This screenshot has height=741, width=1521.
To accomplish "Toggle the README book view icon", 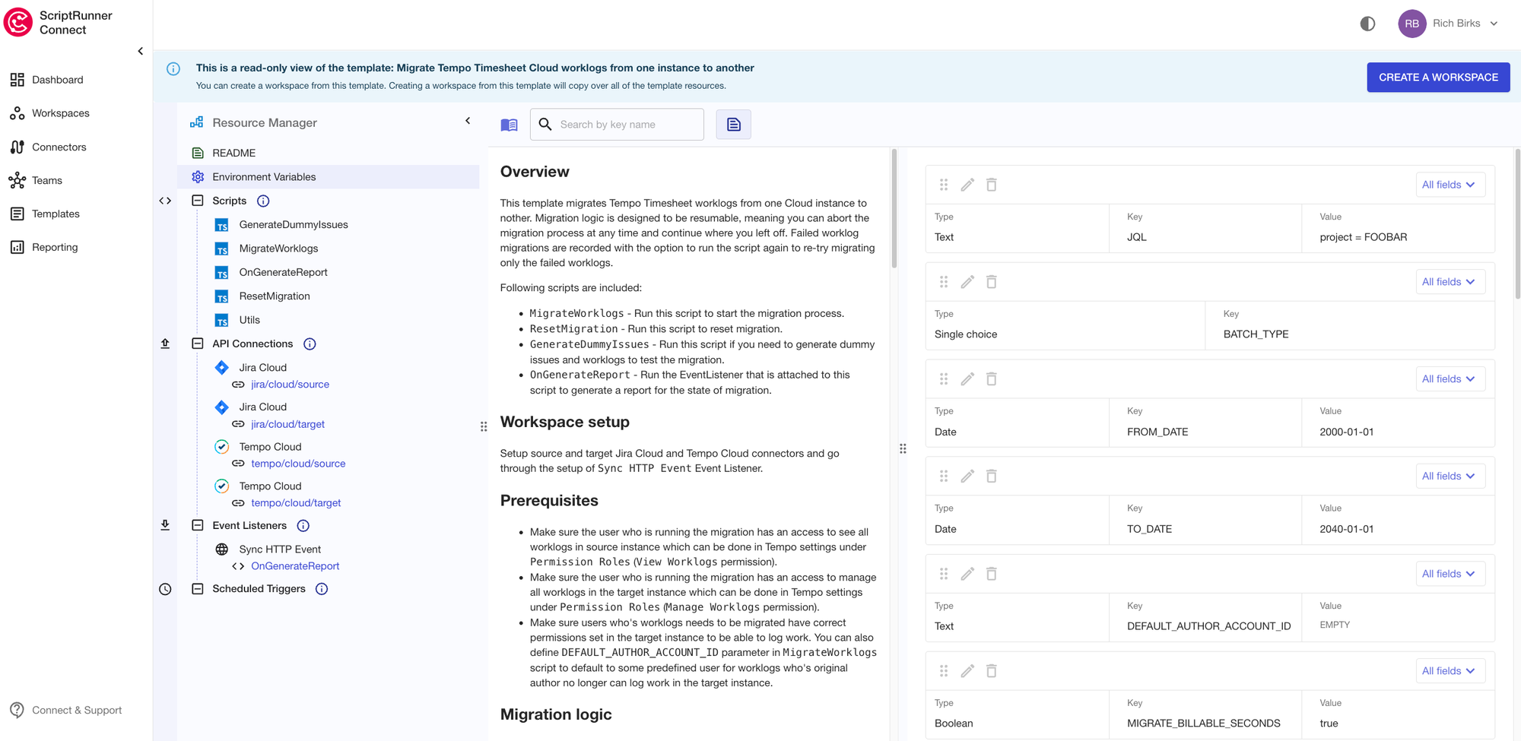I will 509,125.
